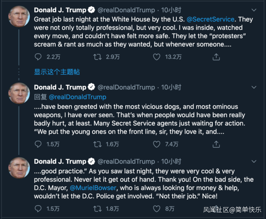Share the second tweet via share icon
266x219 pixels.
(216, 144)
